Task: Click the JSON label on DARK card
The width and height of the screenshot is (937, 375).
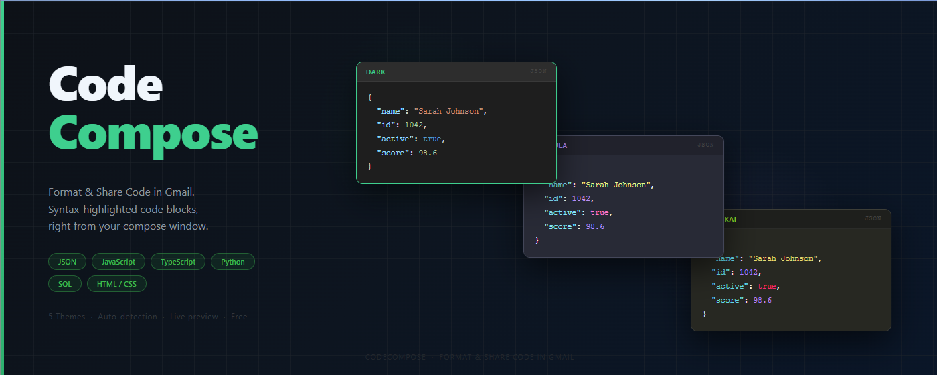Action: tap(538, 71)
